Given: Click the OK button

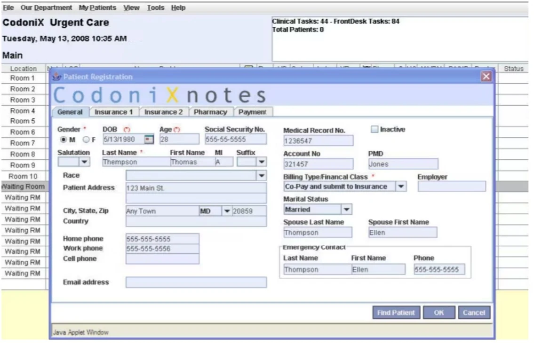Looking at the screenshot, I should click(439, 312).
